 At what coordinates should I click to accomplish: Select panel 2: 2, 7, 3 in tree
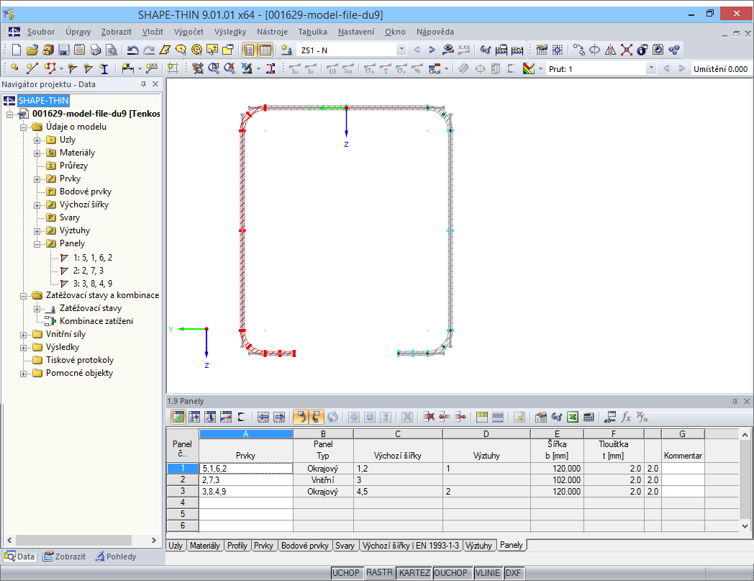click(88, 271)
